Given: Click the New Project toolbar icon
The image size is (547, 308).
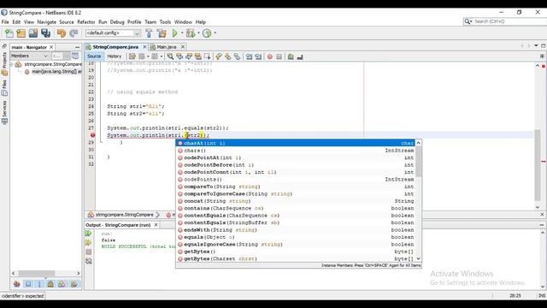Looking at the screenshot, I should pos(21,33).
